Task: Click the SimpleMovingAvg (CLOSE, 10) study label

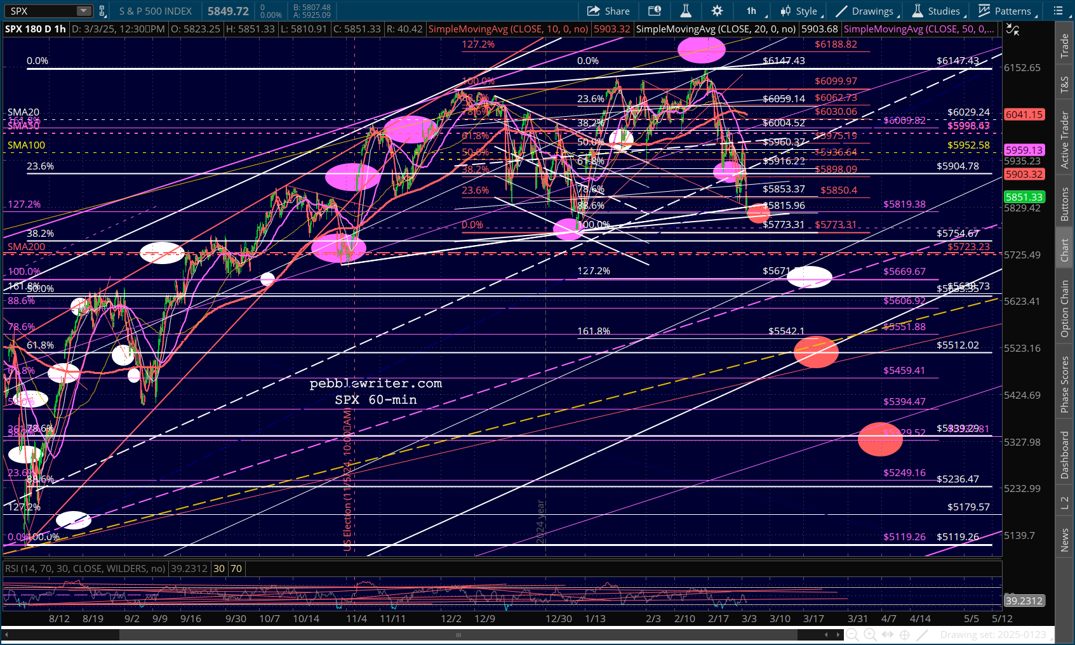Action: [x=508, y=29]
